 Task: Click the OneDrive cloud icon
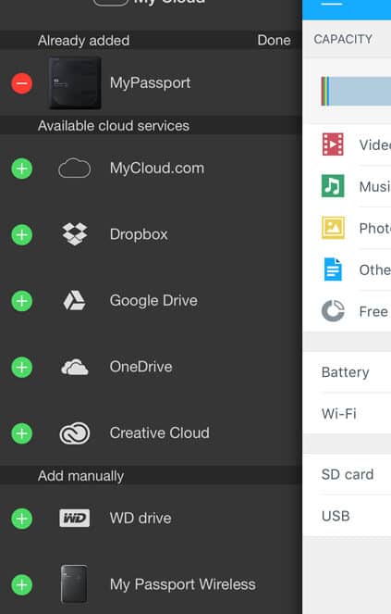coord(74,368)
